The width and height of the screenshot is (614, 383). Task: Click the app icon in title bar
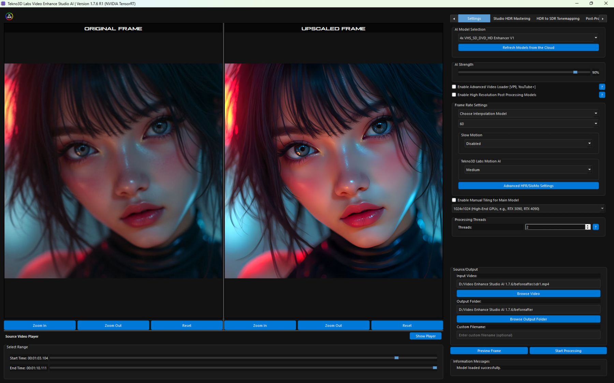tap(3, 4)
